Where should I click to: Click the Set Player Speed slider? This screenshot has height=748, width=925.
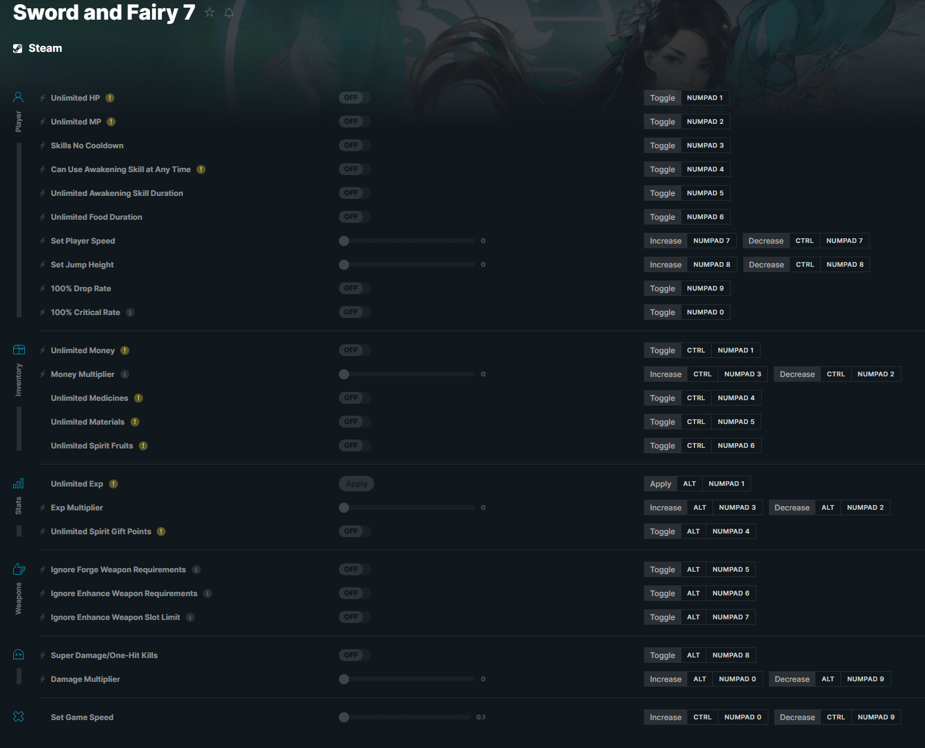pos(407,241)
